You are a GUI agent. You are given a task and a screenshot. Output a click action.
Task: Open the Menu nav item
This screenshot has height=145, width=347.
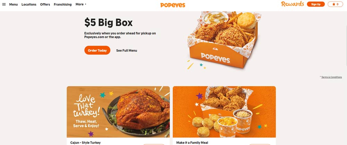click(14, 4)
